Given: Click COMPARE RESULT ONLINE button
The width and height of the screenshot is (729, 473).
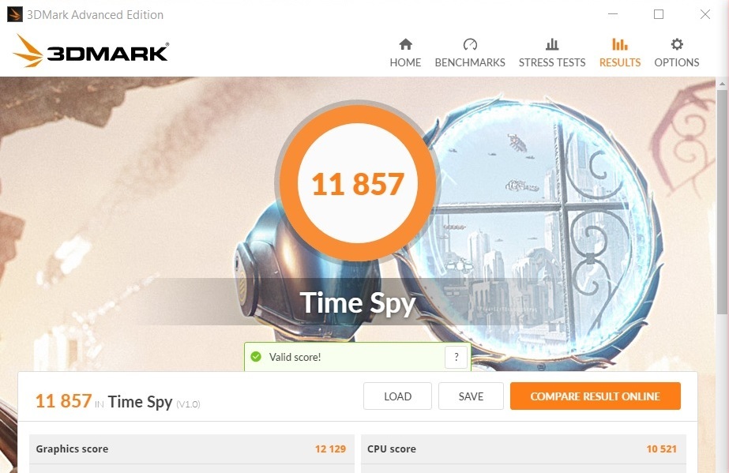Looking at the screenshot, I should [x=595, y=396].
